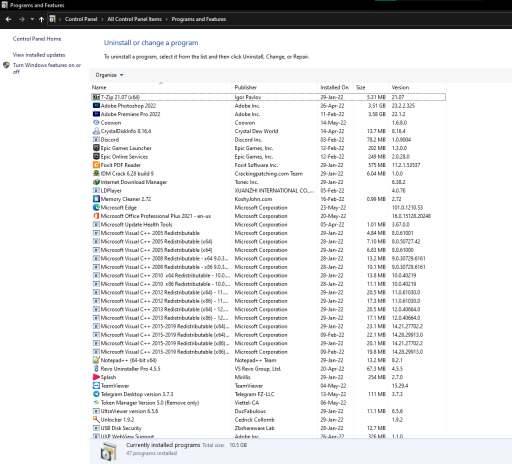
Task: Click the VS Revo Group, Ltd. cell
Action: [x=258, y=368]
